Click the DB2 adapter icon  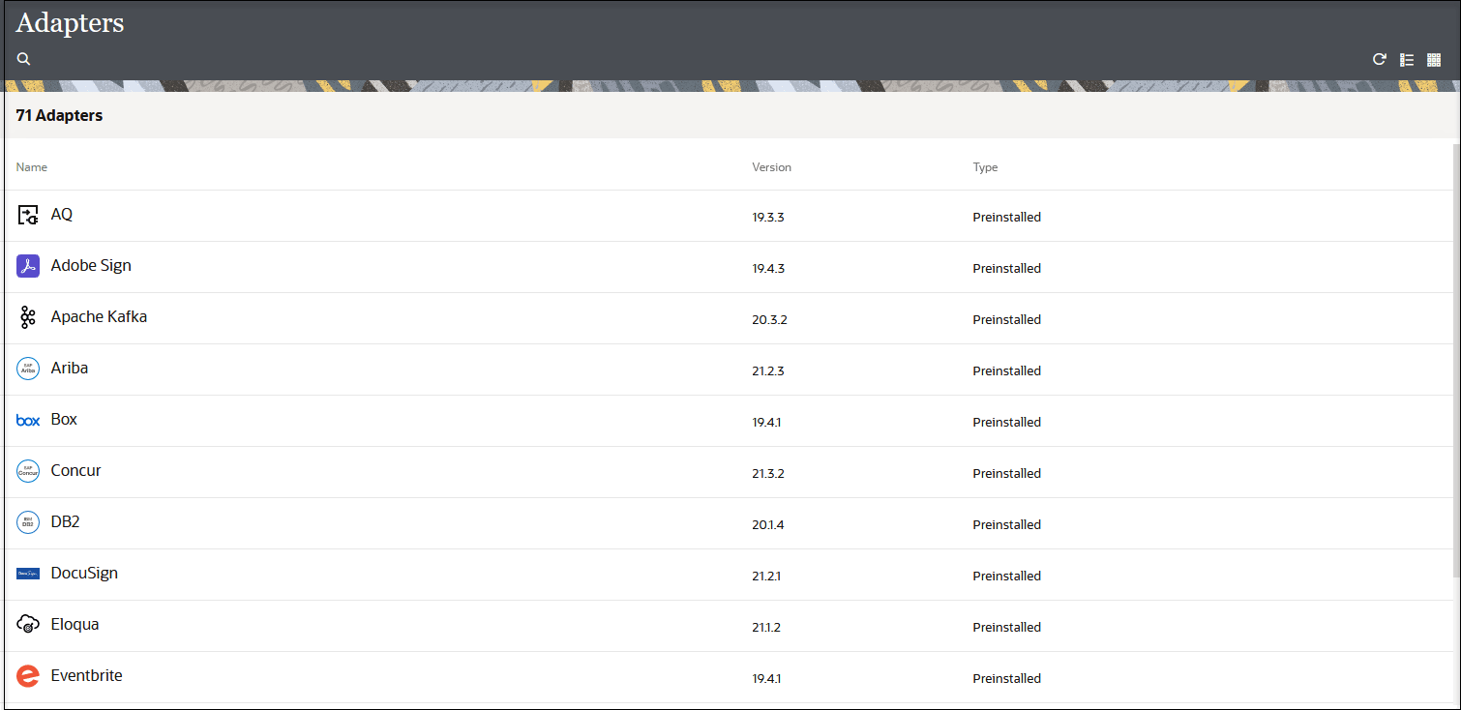tap(28, 522)
